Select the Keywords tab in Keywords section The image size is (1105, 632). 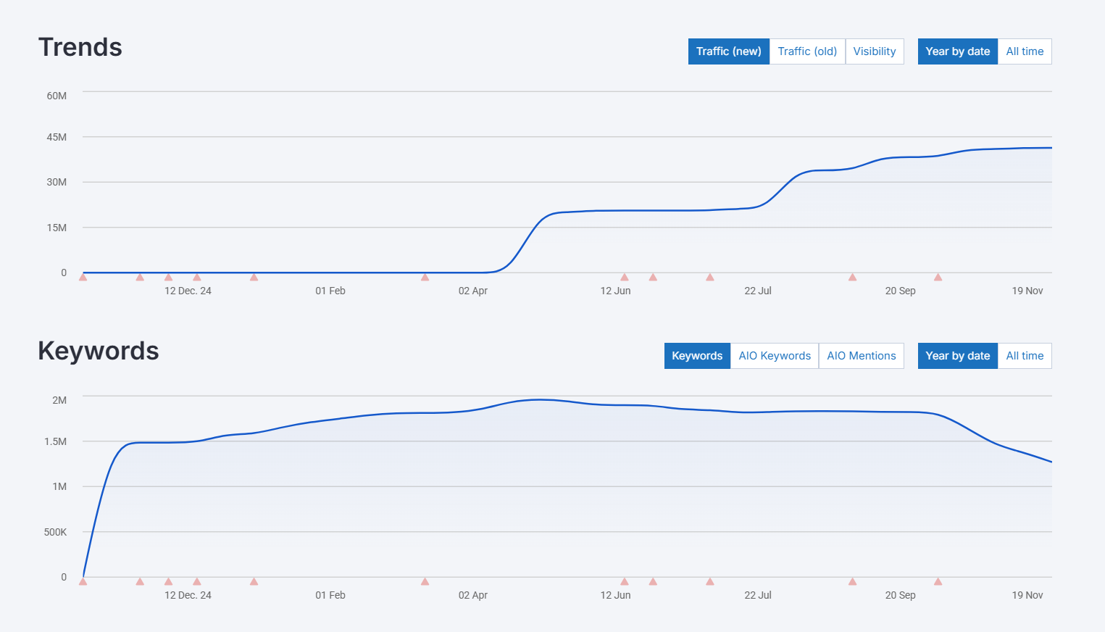[696, 355]
